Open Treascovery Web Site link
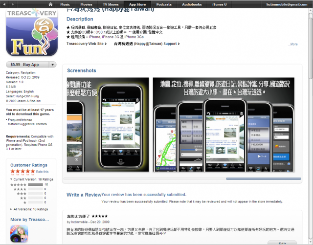This screenshot has height=245, width=313. pos(87,44)
